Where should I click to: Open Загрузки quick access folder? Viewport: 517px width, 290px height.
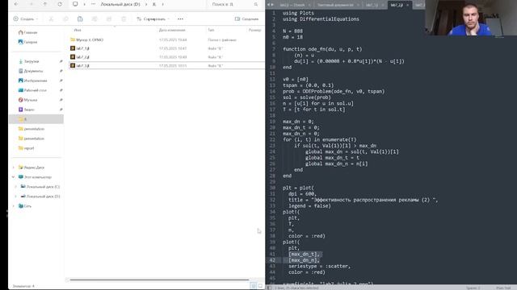click(x=29, y=61)
